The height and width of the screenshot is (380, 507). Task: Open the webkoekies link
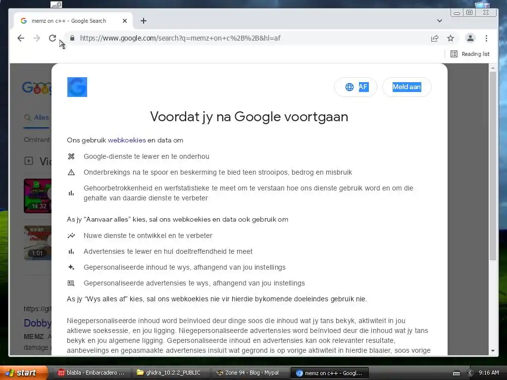(x=127, y=140)
